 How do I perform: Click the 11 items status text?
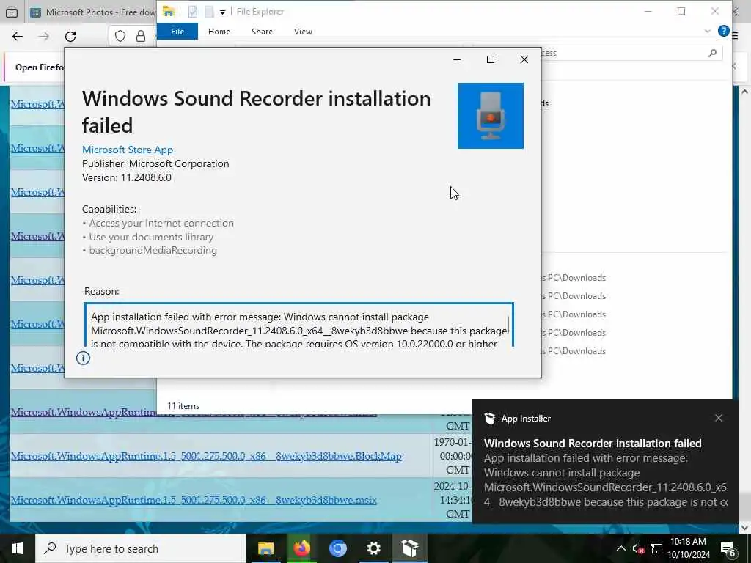tap(183, 406)
